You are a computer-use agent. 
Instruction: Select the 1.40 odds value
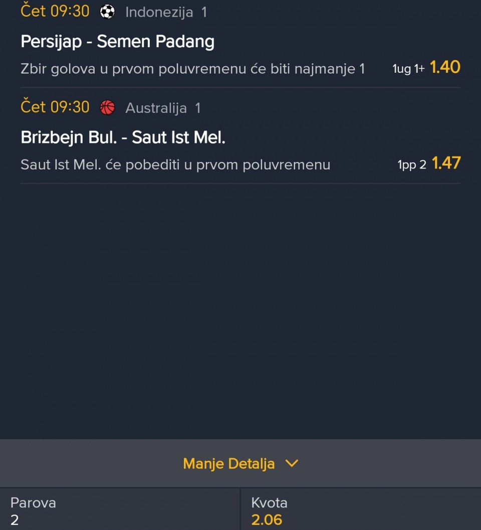click(445, 67)
